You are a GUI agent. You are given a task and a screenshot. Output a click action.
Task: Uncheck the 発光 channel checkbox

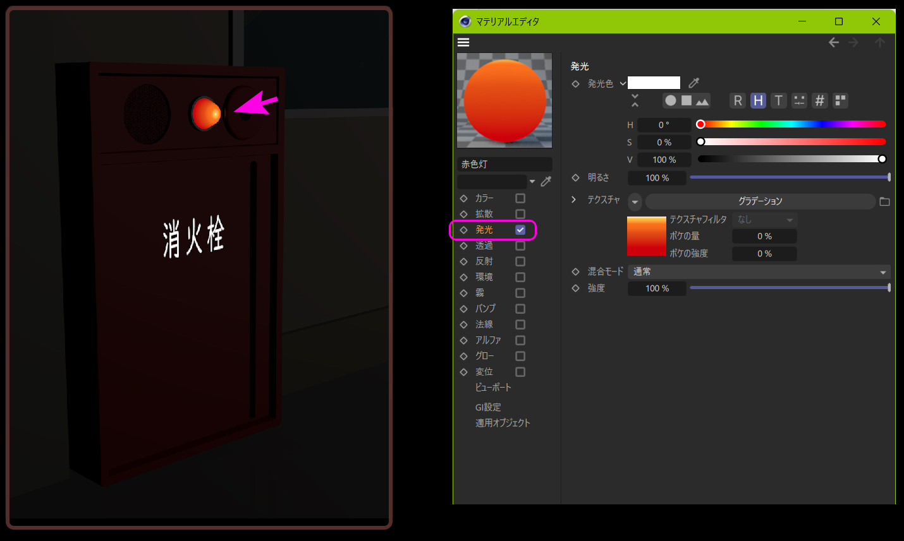pyautogui.click(x=520, y=230)
